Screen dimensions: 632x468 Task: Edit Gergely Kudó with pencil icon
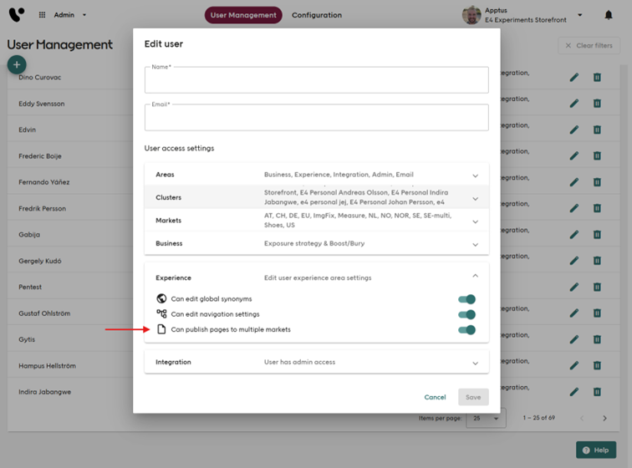(574, 261)
